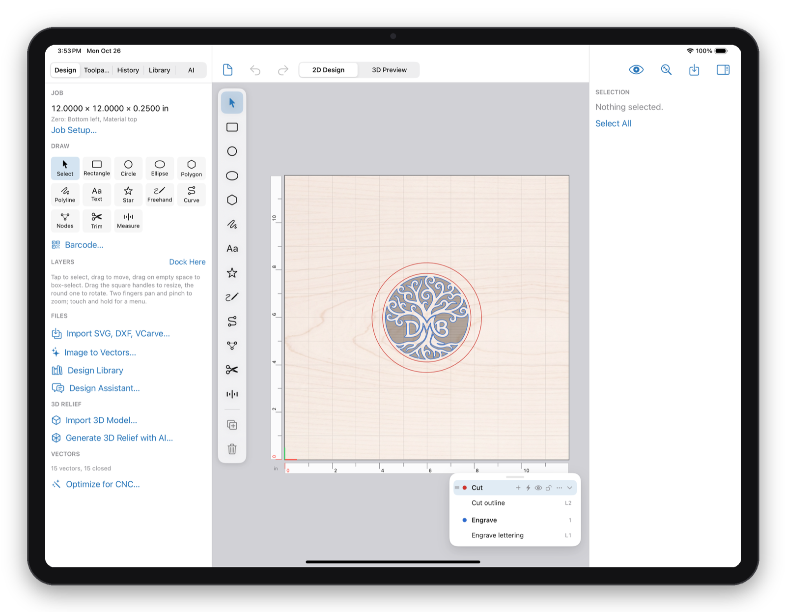This screenshot has width=786, height=612.
Task: Select the Rectangle tool in the Draw panel
Action: click(x=97, y=168)
